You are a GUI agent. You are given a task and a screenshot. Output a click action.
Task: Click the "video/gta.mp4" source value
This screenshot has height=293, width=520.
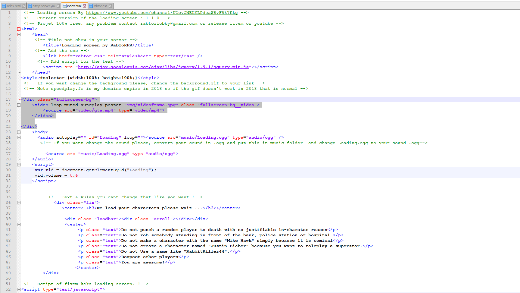[x=95, y=110]
